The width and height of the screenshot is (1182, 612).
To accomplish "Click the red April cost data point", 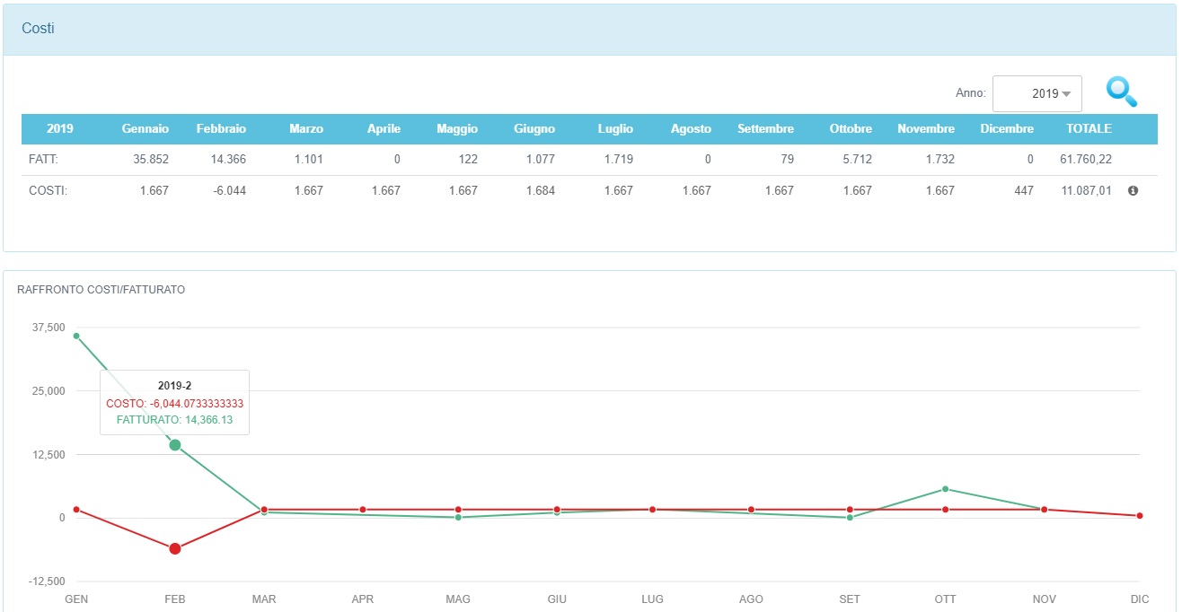I will pos(363,510).
